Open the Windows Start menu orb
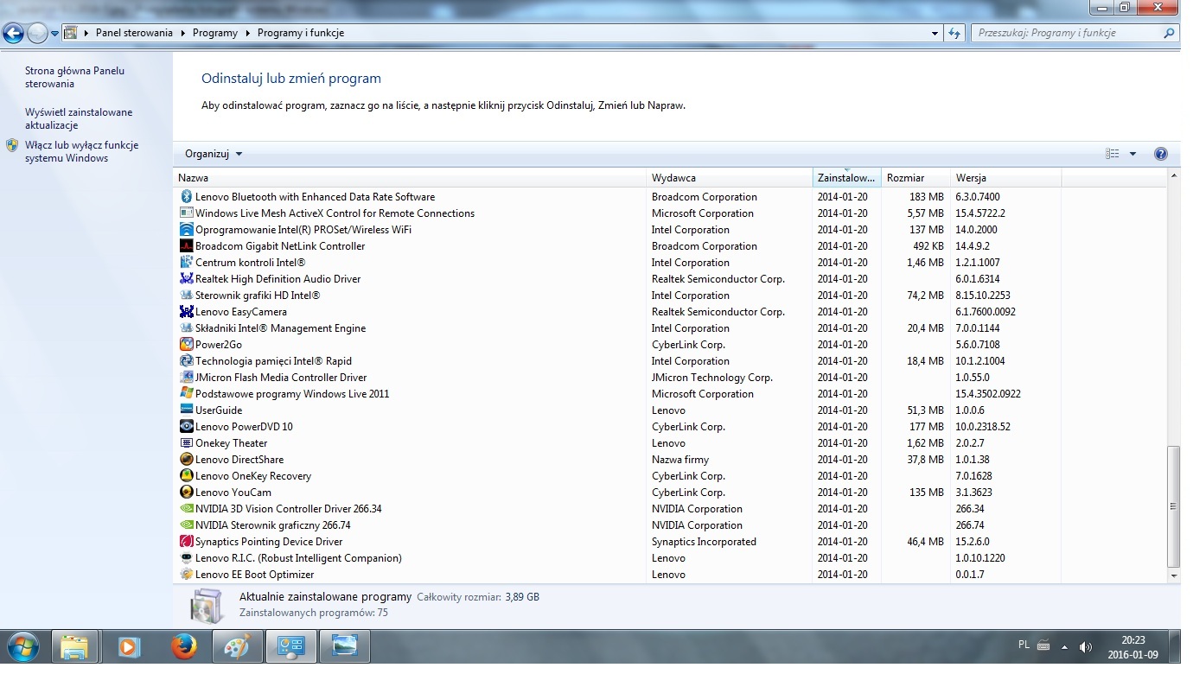 click(22, 646)
